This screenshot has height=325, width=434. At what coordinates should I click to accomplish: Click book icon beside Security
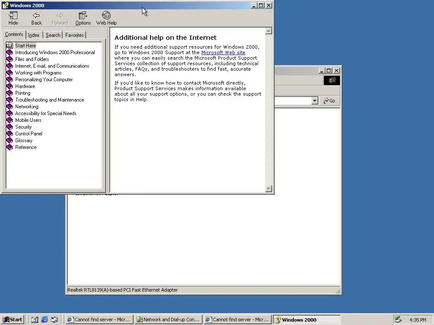click(x=10, y=127)
